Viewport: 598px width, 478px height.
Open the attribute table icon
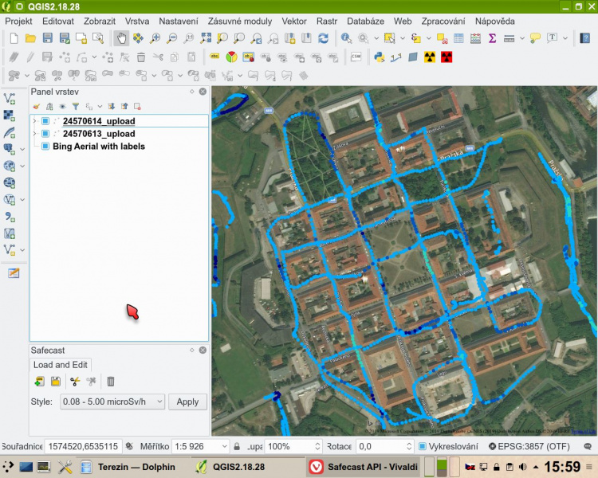[x=458, y=38]
